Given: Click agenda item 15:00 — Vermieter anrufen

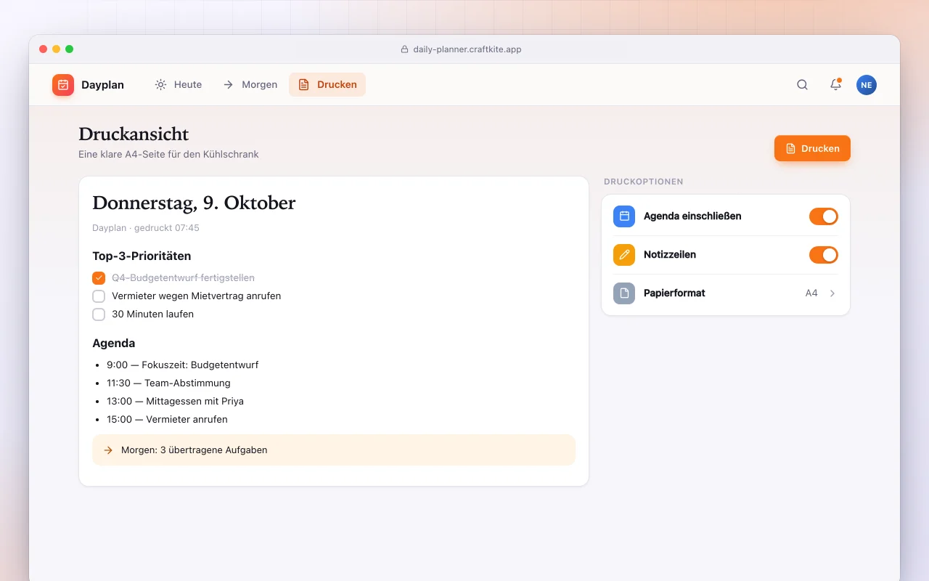Looking at the screenshot, I should click(167, 420).
